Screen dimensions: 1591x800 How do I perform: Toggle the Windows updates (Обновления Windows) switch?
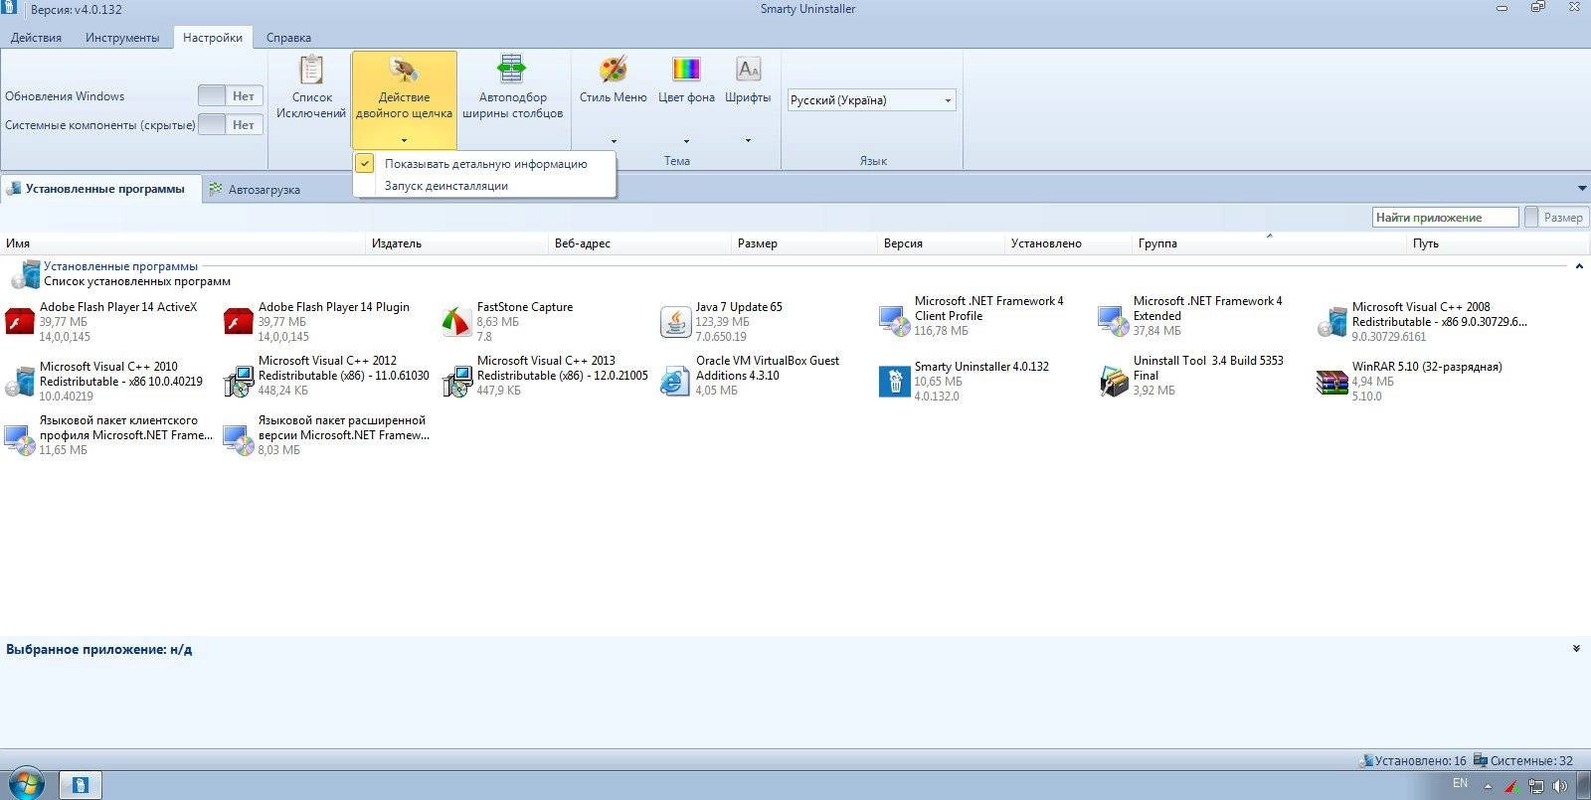tap(230, 96)
